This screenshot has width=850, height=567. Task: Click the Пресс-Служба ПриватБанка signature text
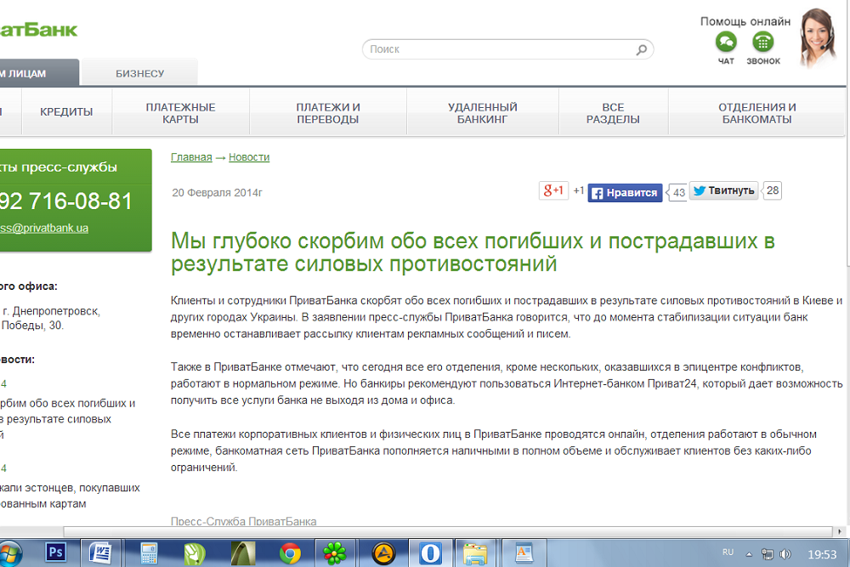pos(243,521)
